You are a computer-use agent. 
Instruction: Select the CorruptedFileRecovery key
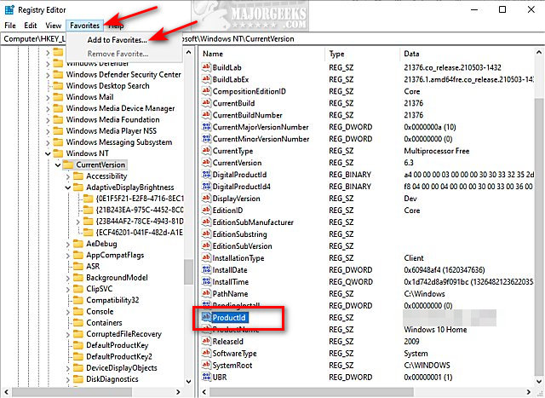click(x=123, y=334)
